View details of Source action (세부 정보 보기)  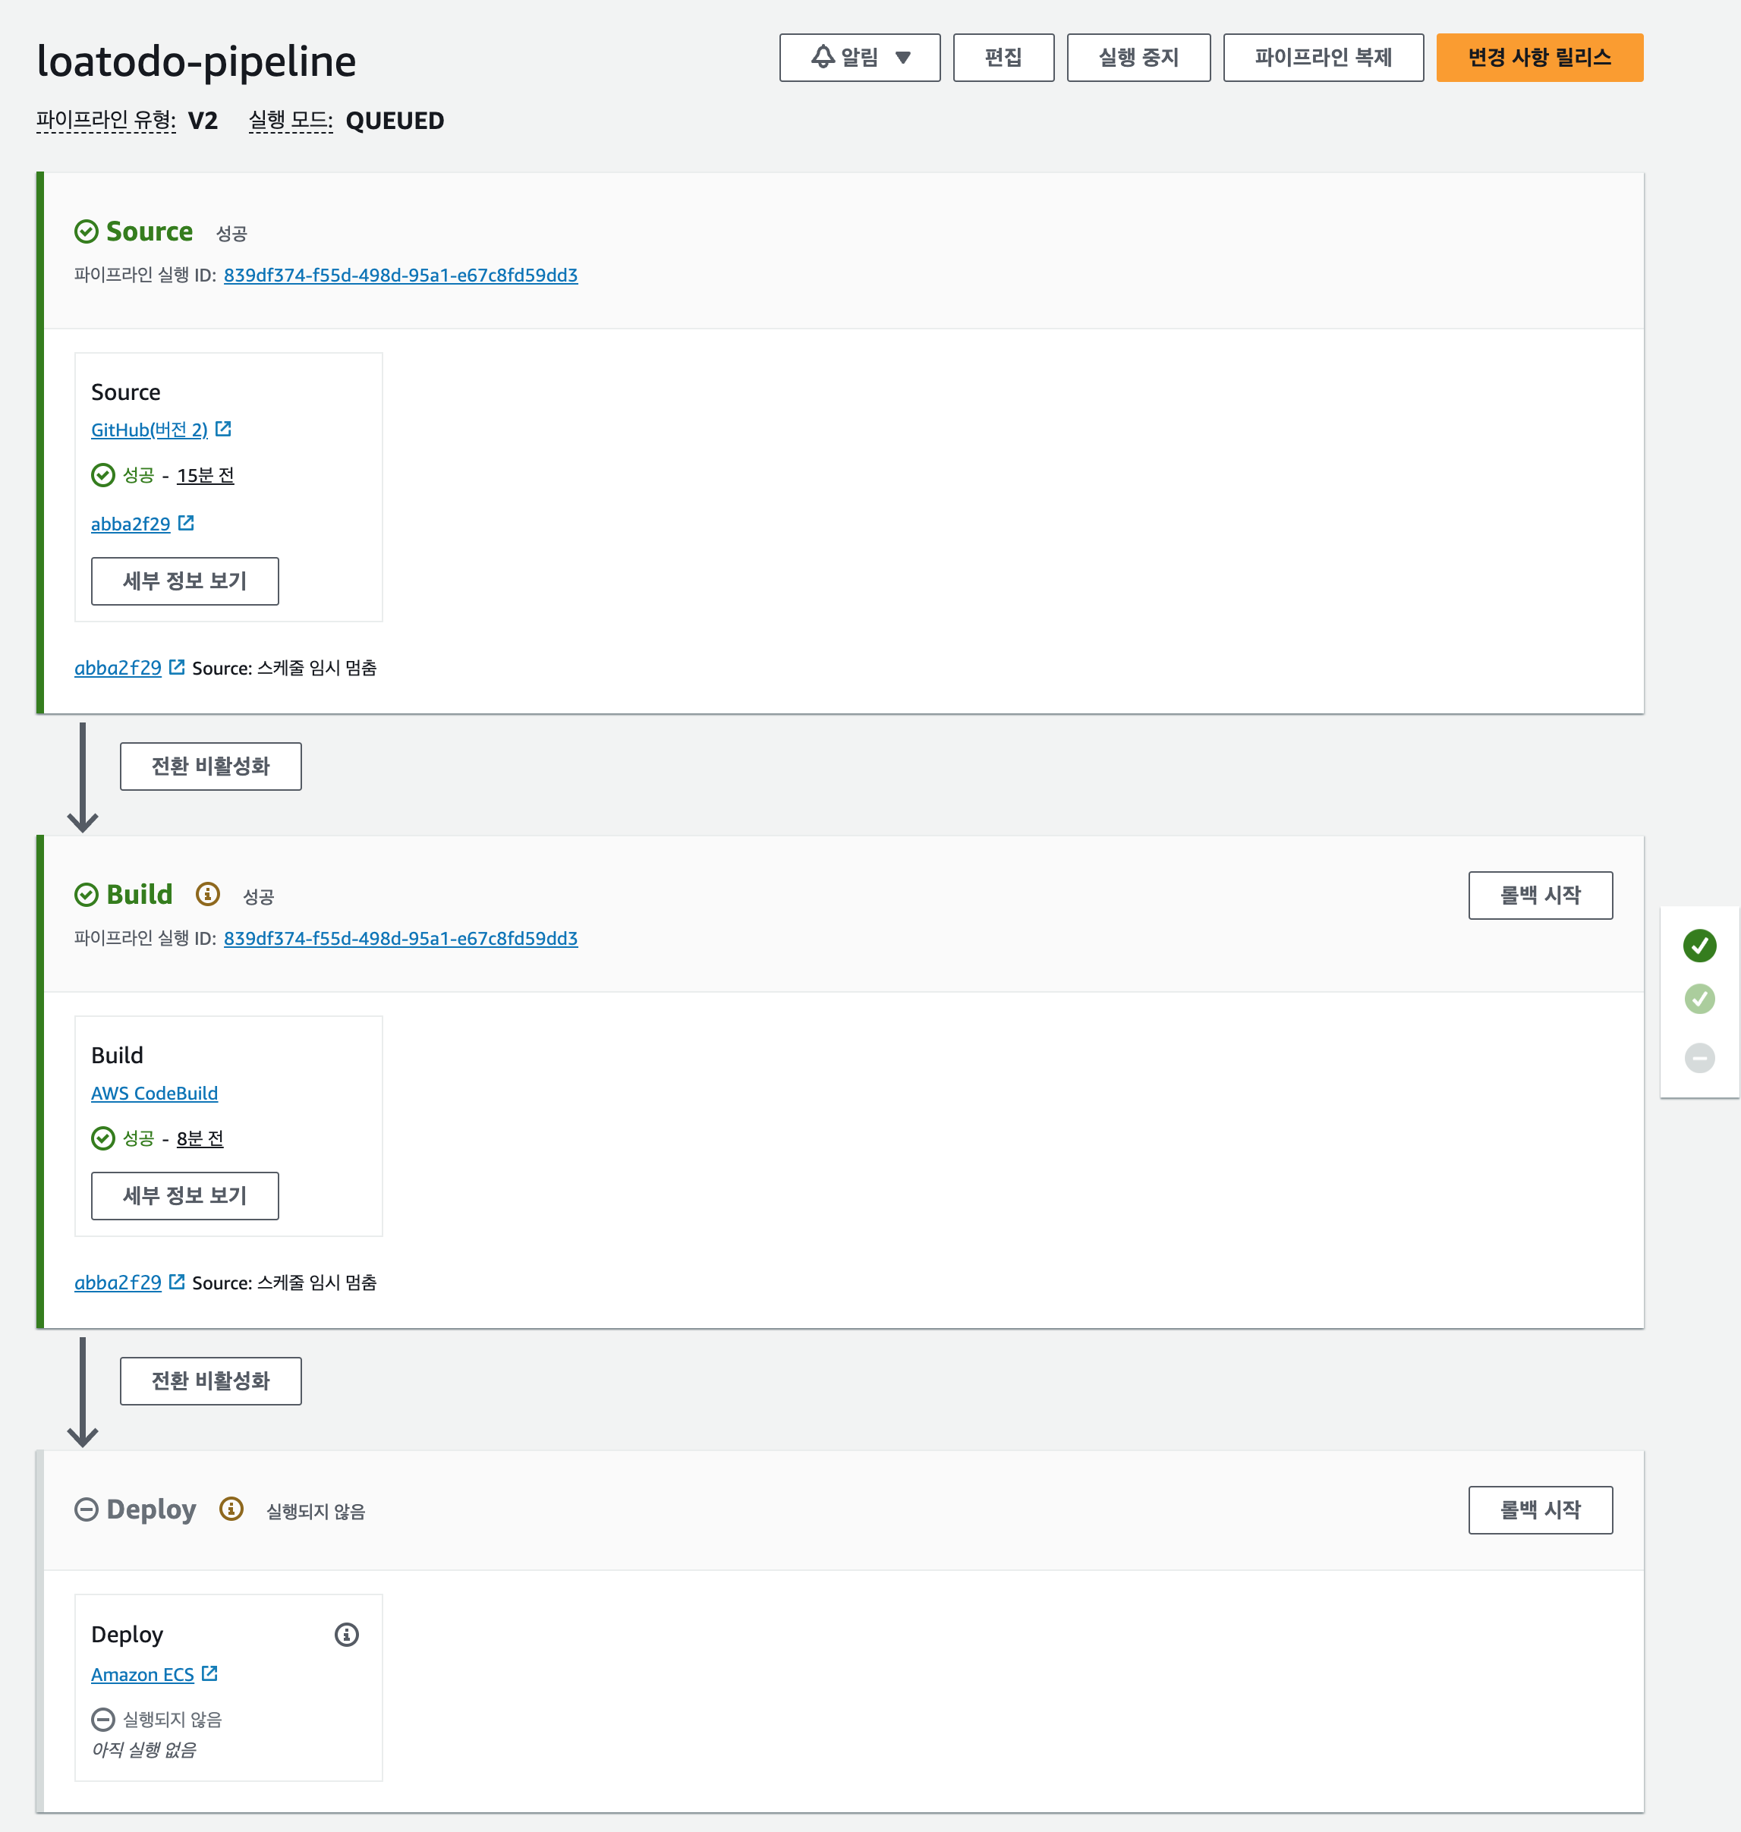tap(184, 581)
